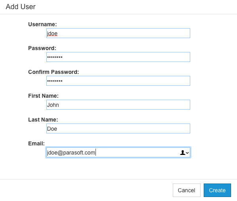This screenshot has height=201, width=237.
Task: Place cursor in the Email field
Action: pyautogui.click(x=118, y=153)
